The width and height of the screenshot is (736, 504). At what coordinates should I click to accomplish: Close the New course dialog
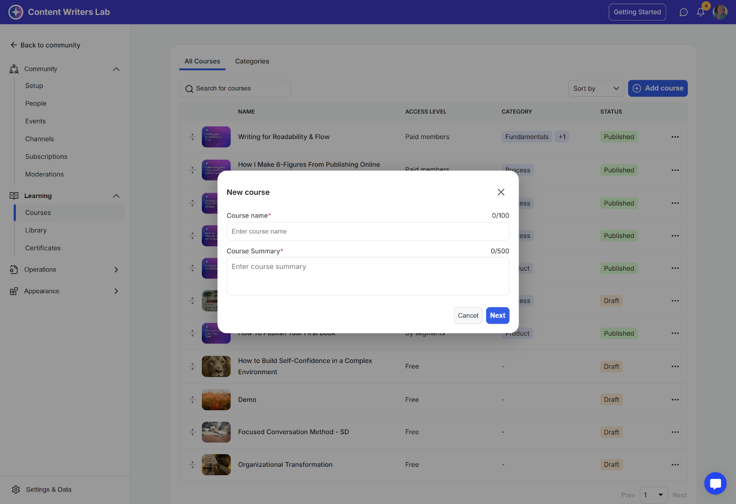coord(501,192)
